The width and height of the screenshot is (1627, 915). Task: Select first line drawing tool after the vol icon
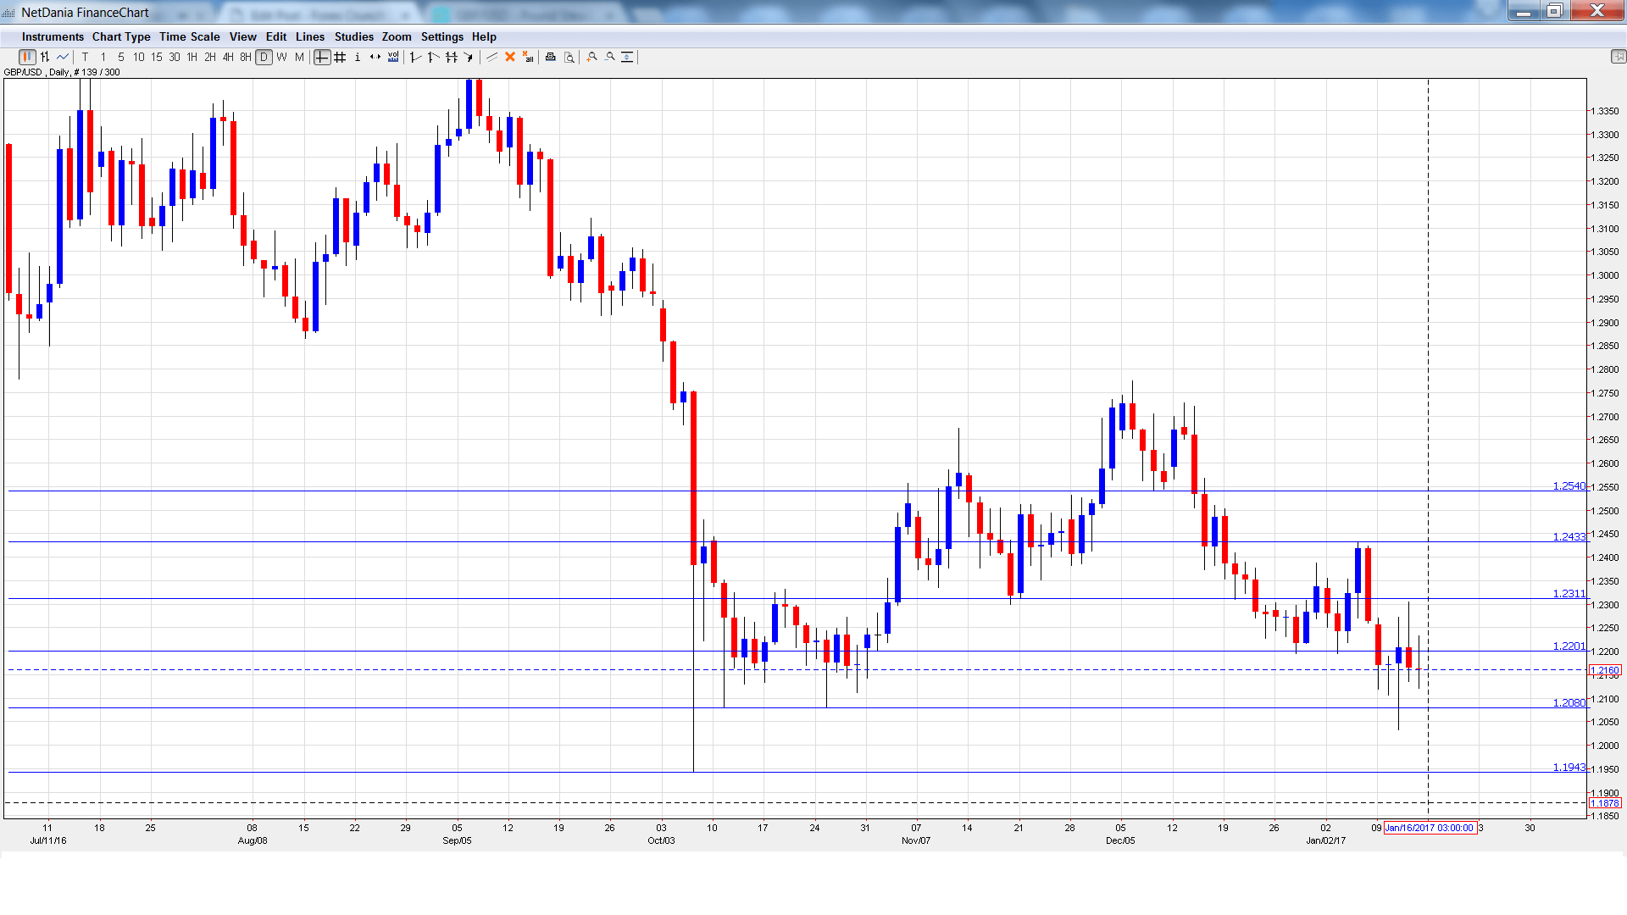[416, 58]
